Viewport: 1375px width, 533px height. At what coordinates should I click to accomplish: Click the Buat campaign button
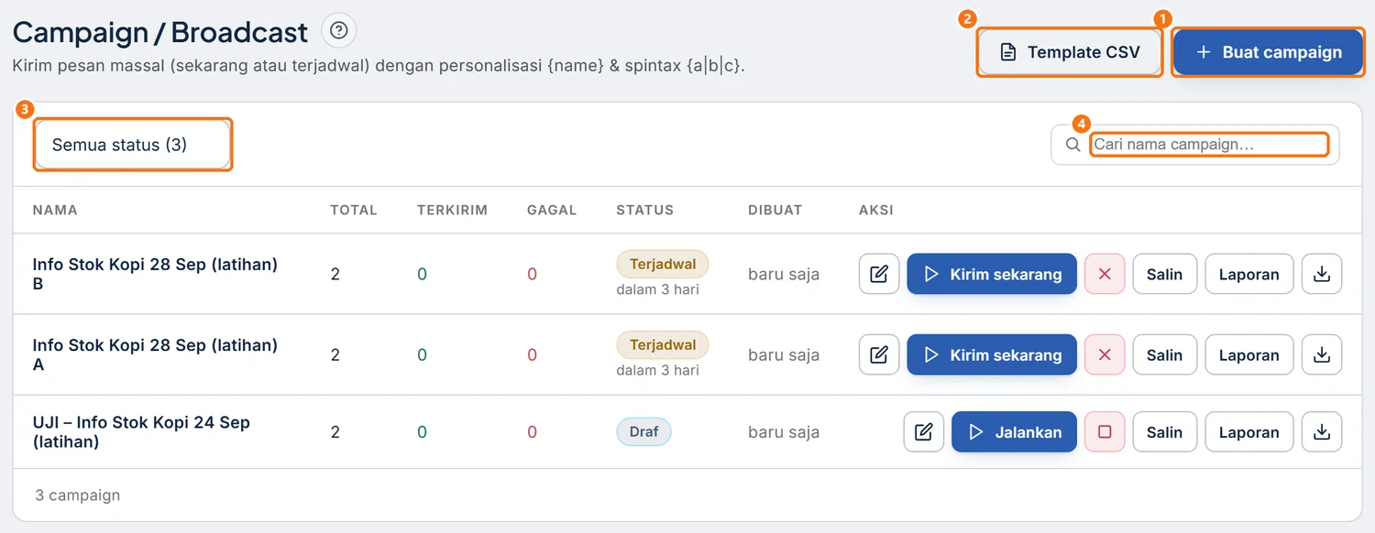point(1269,52)
